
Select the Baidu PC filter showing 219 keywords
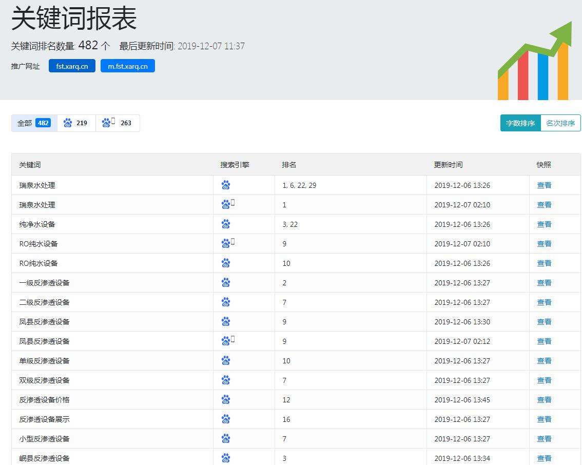pos(76,123)
